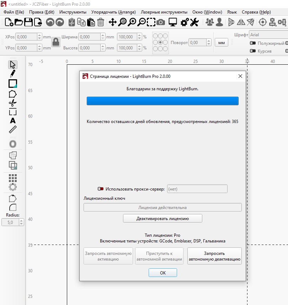288x305 pixels.
Task: Pick the Text tool in left toolbar
Action: pyautogui.click(x=12, y=121)
